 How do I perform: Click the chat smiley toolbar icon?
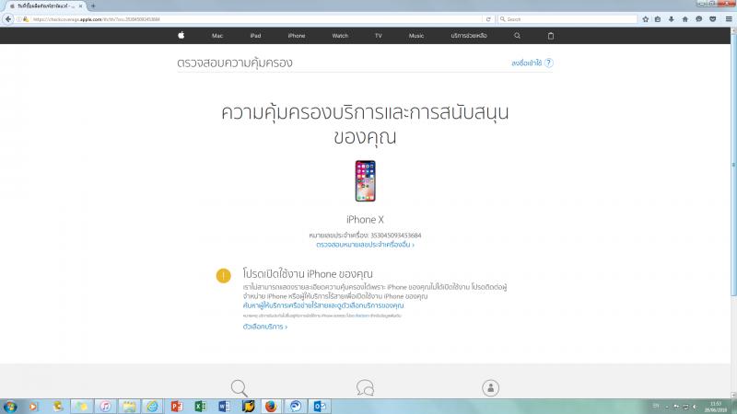(699, 19)
